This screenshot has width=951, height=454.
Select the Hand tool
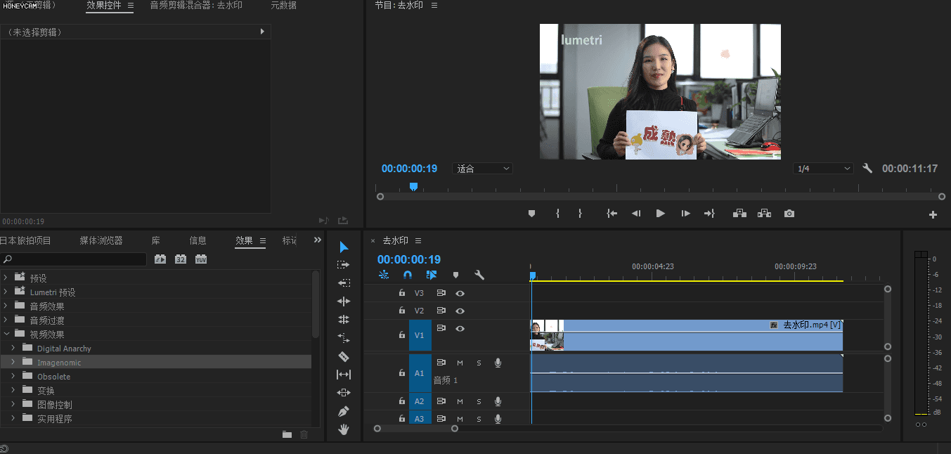point(344,429)
